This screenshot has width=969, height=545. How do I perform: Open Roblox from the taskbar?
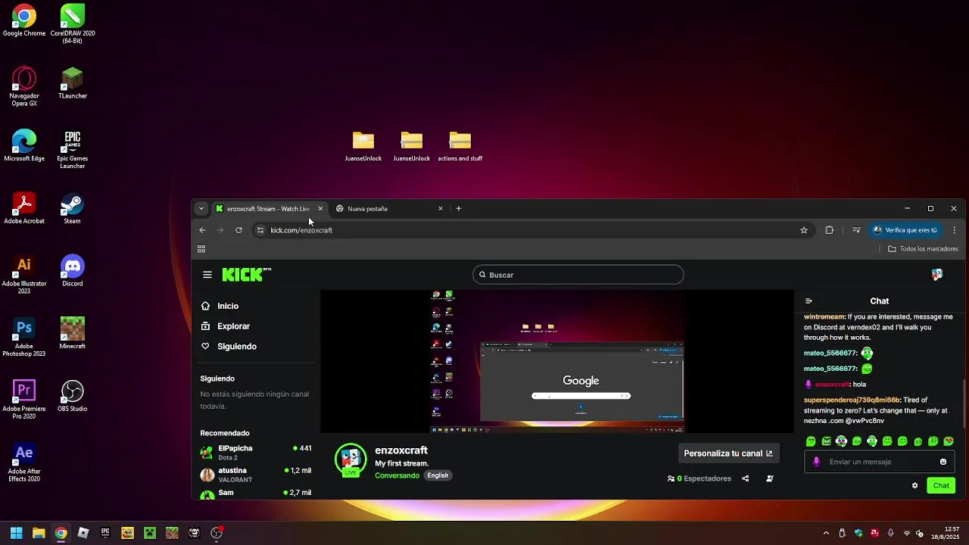point(83,533)
